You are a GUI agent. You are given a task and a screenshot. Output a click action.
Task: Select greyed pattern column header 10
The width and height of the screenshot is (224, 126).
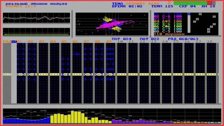[120, 42]
